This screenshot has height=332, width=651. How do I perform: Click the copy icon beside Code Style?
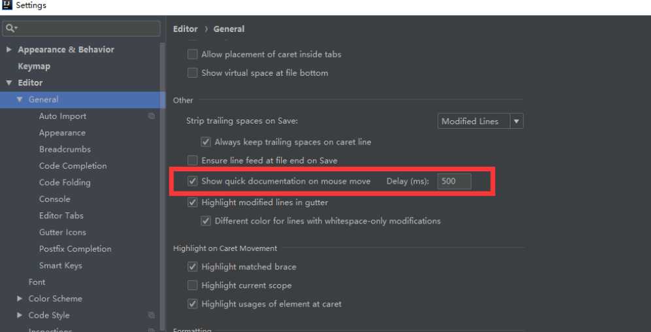pos(152,316)
